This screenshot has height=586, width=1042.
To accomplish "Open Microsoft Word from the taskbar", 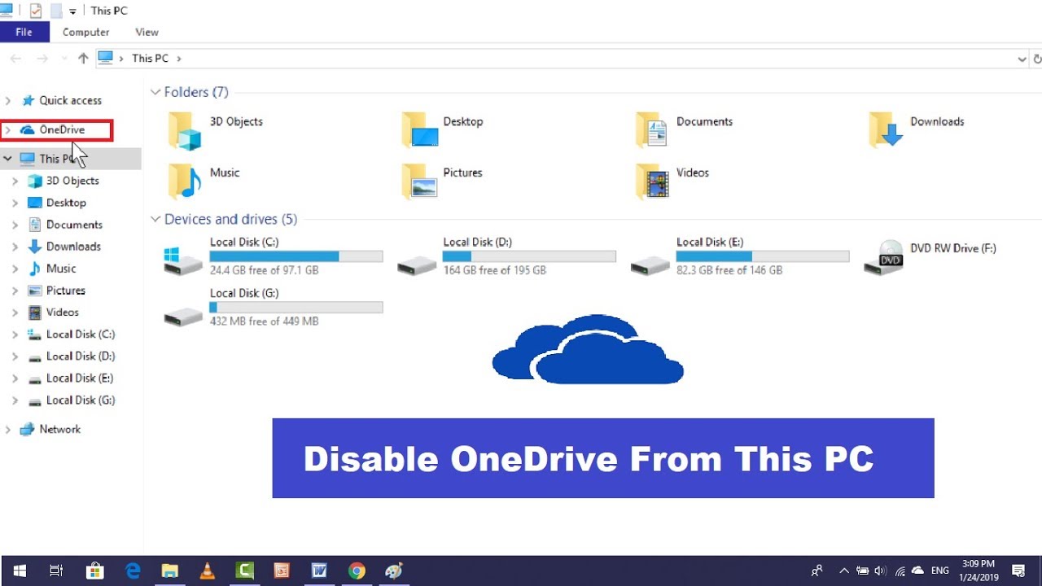I will (319, 571).
